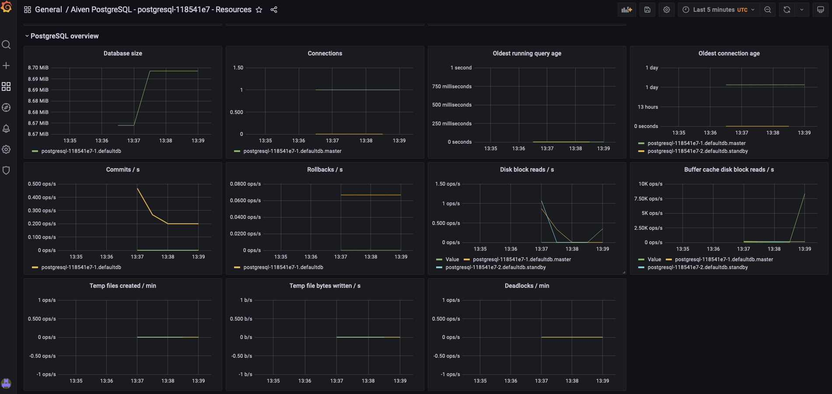Image resolution: width=832 pixels, height=394 pixels.
Task: Star this dashboard as favorite
Action: pyautogui.click(x=259, y=9)
